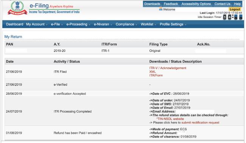Go to the Dashboard tab
The width and height of the screenshot is (246, 143).
(15, 24)
